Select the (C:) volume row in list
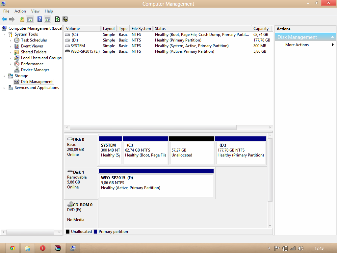The width and height of the screenshot is (337, 253). point(168,34)
